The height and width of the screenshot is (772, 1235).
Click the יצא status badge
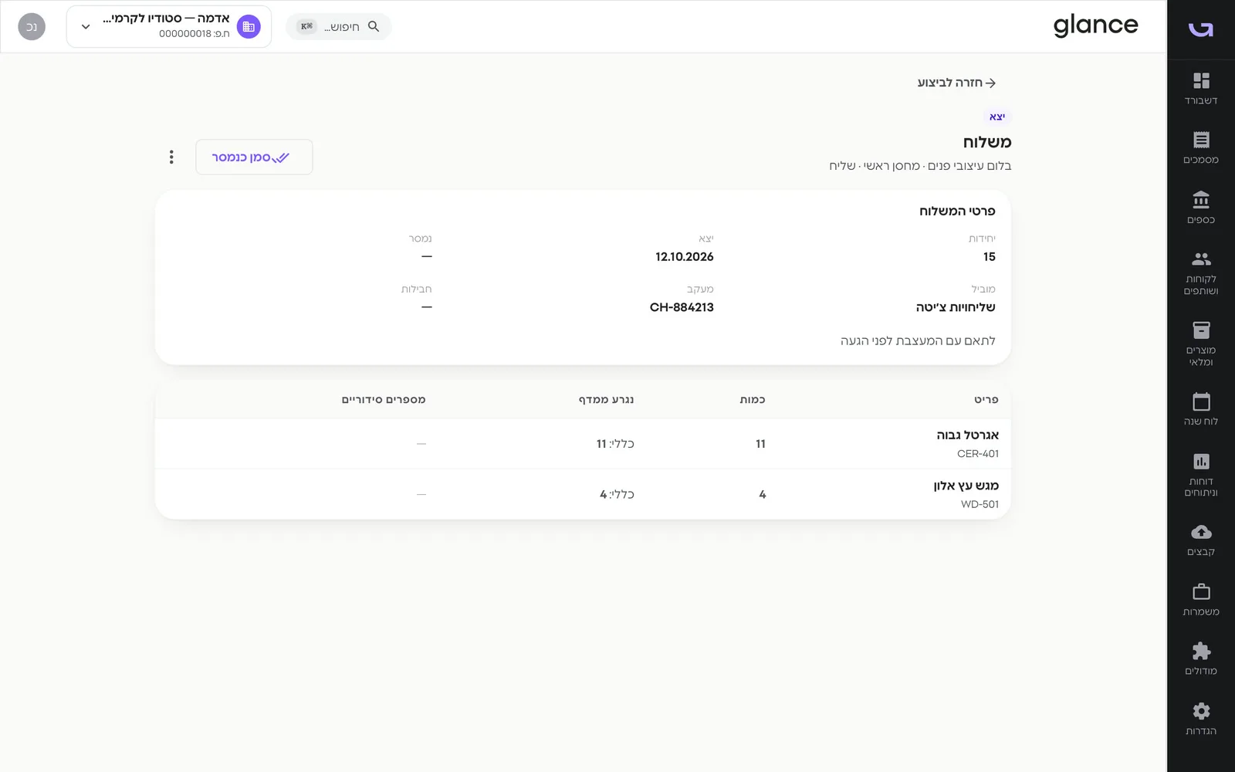(x=997, y=117)
